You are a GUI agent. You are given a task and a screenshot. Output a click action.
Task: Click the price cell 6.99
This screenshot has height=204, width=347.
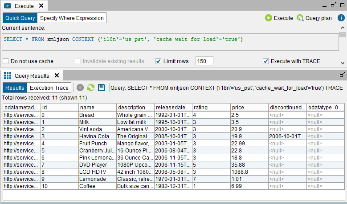[x=249, y=186]
